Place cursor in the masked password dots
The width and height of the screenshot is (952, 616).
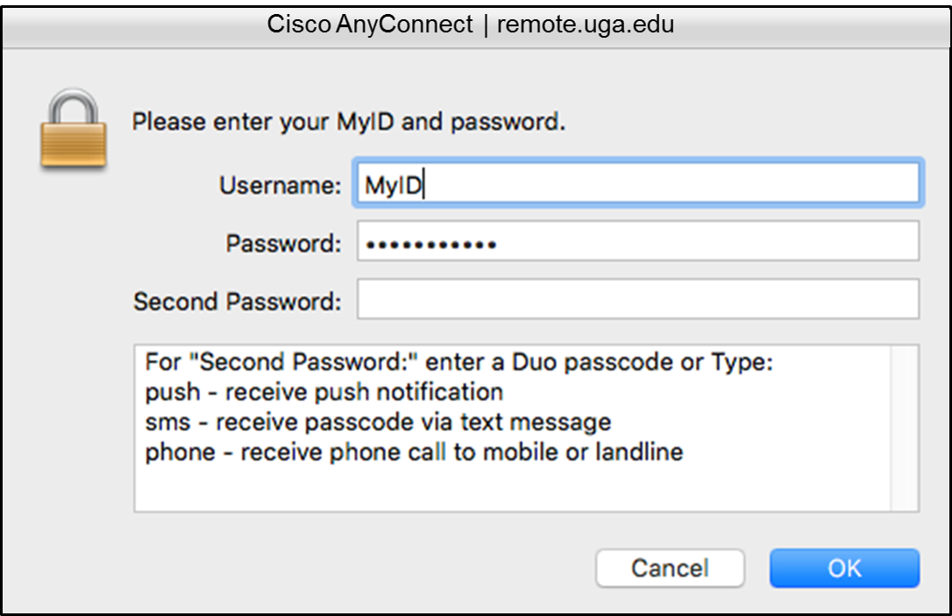coord(431,244)
